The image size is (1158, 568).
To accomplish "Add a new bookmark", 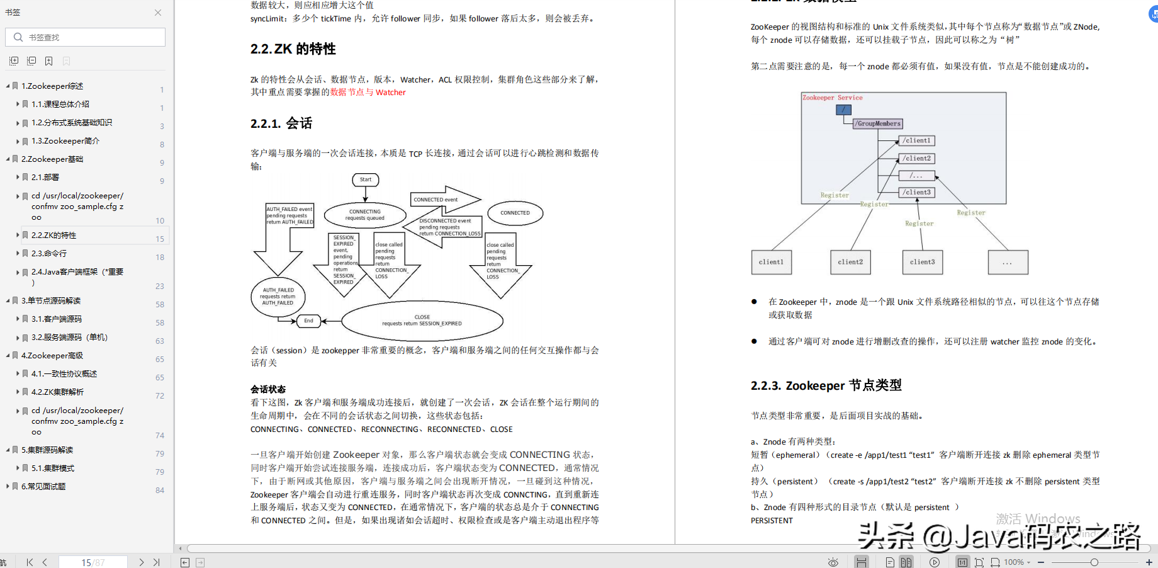I will 49,61.
